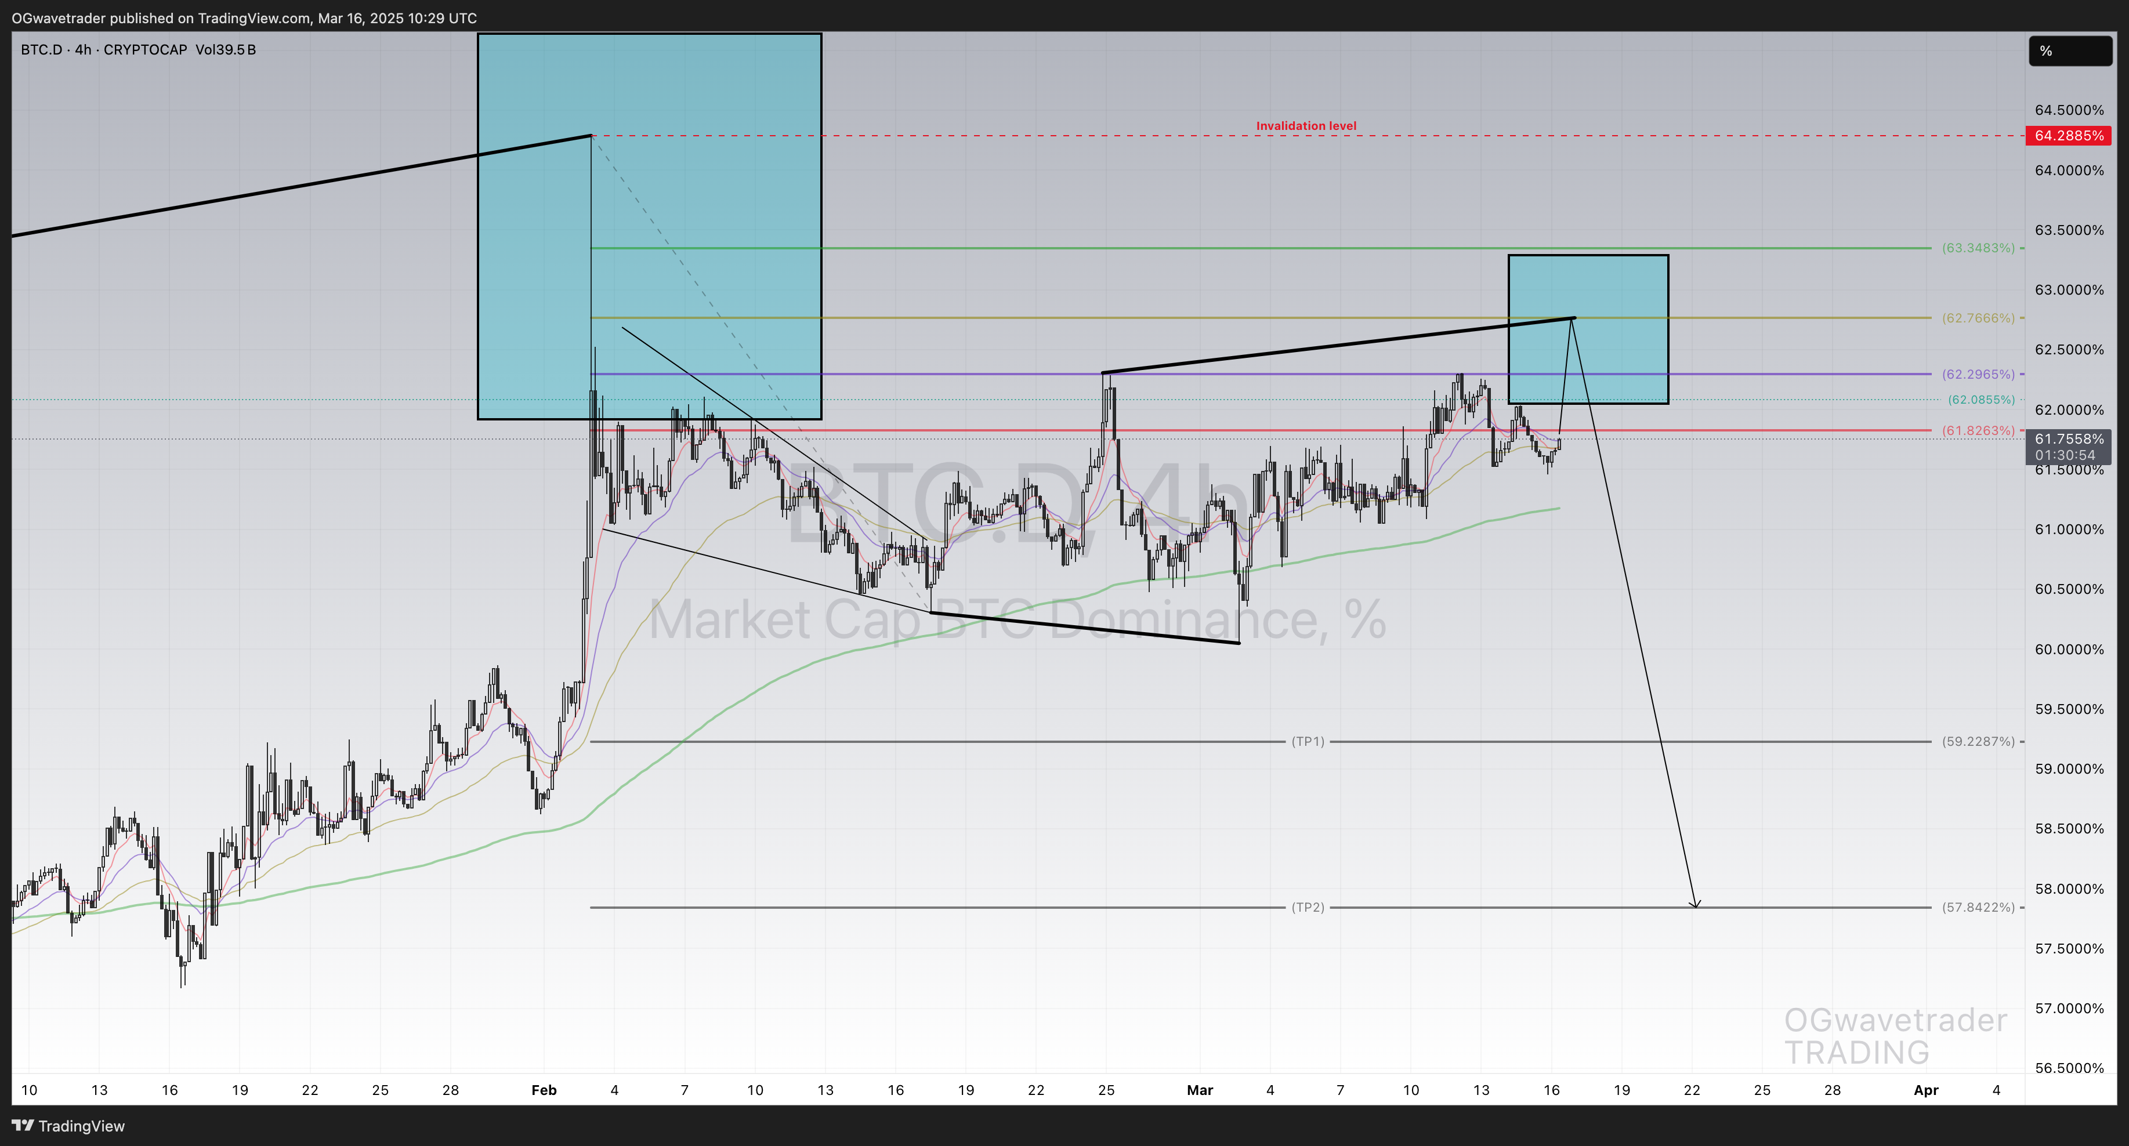This screenshot has height=1146, width=2129.
Task: Click the % scale mode box
Action: [2070, 51]
